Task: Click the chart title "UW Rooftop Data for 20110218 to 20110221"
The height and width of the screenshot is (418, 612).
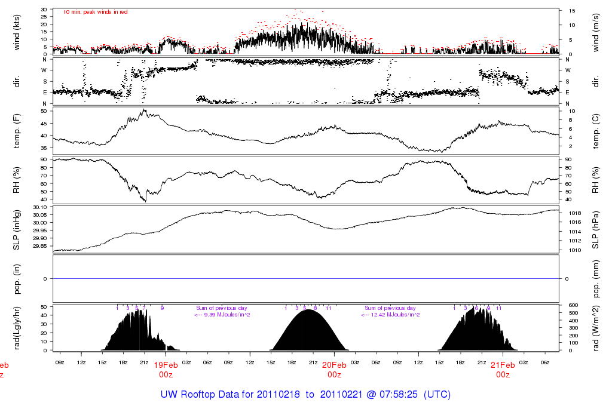Action: tap(305, 394)
